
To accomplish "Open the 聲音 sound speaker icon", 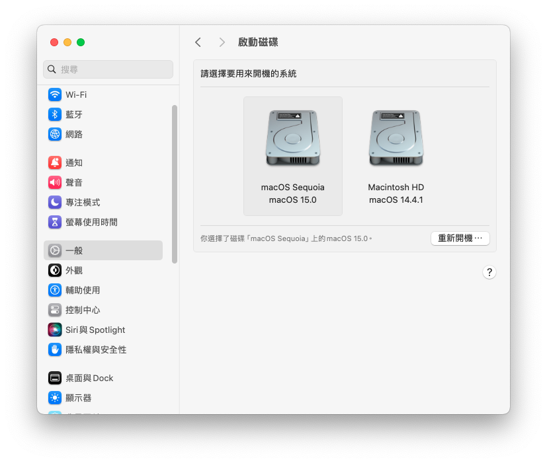I will click(55, 182).
